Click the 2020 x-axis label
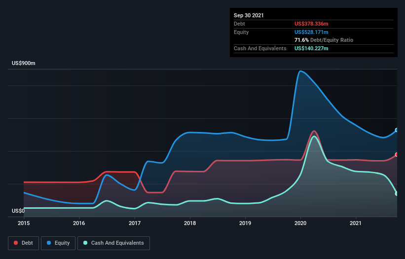 (300, 223)
